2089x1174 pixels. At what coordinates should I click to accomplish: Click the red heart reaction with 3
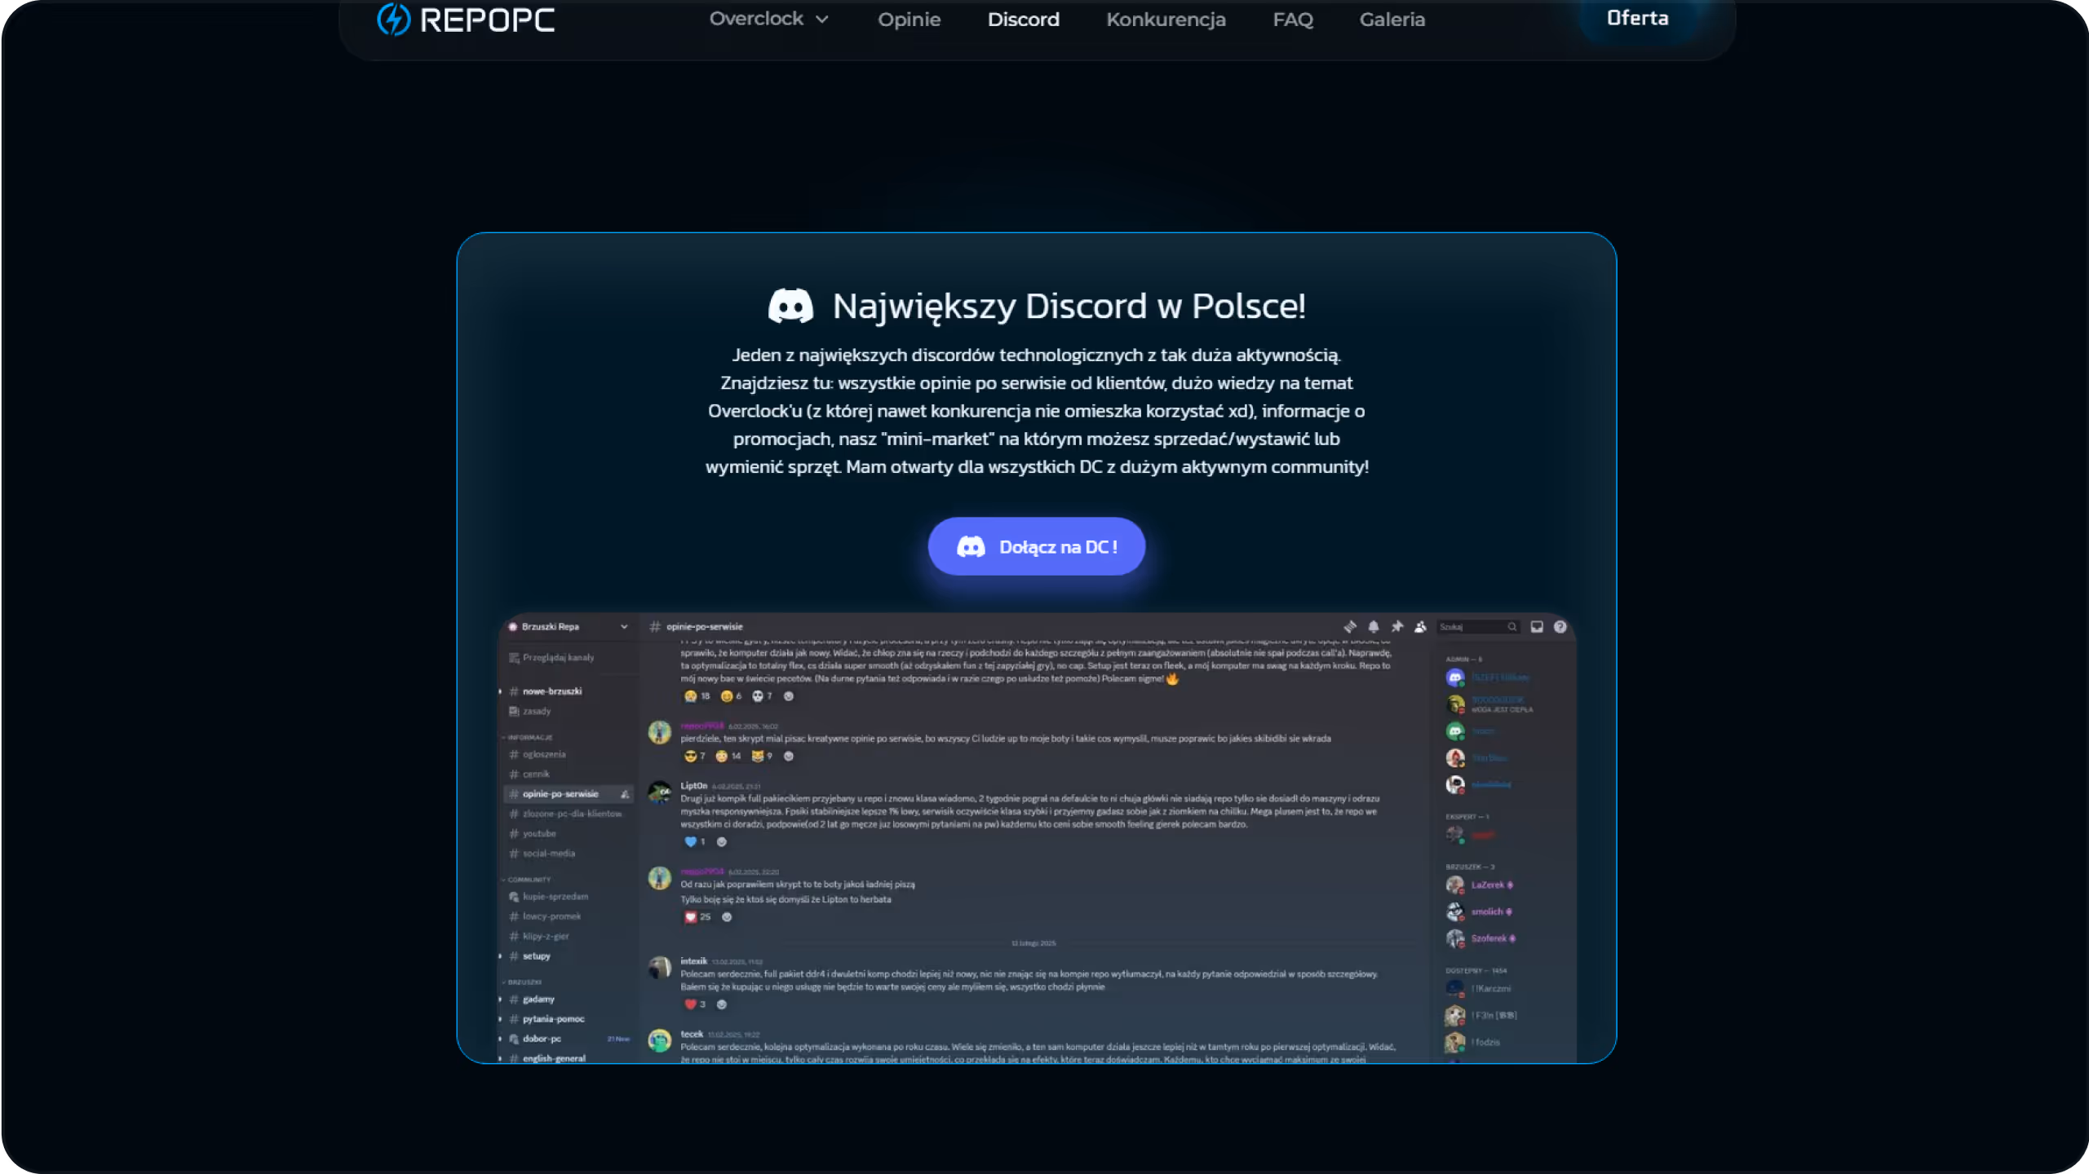point(695,1004)
